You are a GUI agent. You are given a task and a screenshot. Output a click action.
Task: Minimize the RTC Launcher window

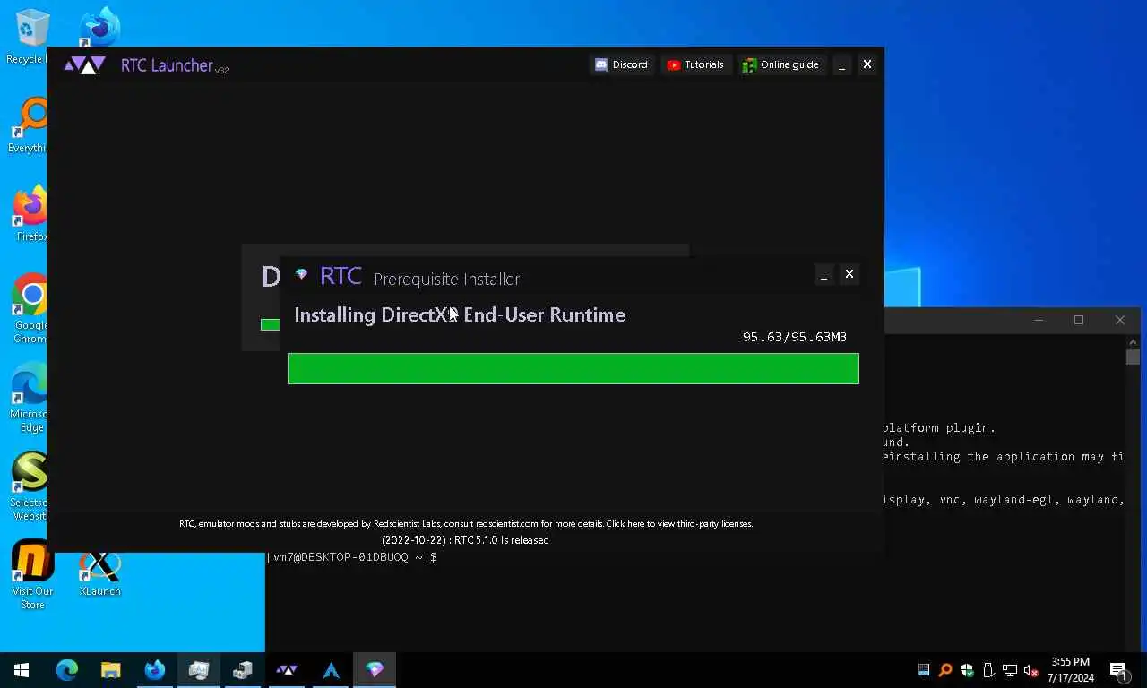pos(841,64)
